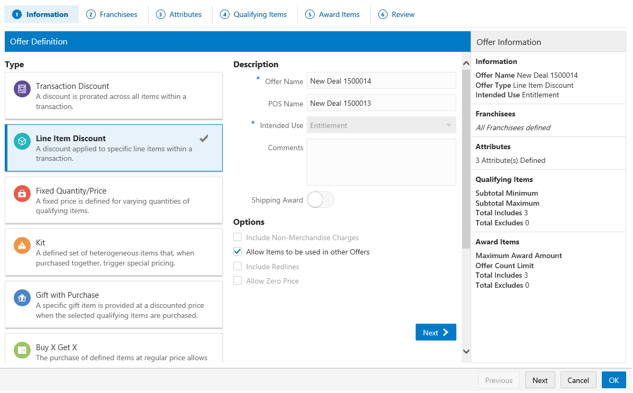Click the checkmark on Line Item Discount card
Image resolution: width=633 pixels, height=393 pixels.
(204, 139)
